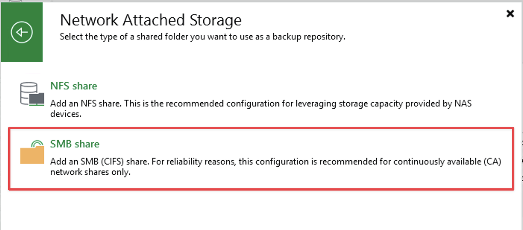Click "network shares only." in SMB description
Image resolution: width=523 pixels, height=230 pixels.
pyautogui.click(x=90, y=173)
